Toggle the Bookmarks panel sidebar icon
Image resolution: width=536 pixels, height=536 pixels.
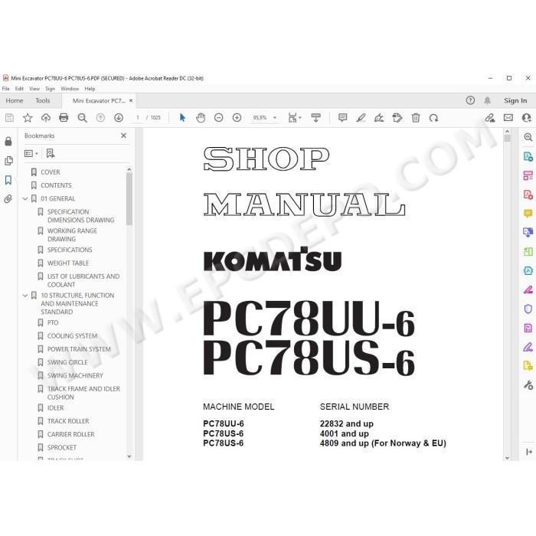pyautogui.click(x=8, y=180)
